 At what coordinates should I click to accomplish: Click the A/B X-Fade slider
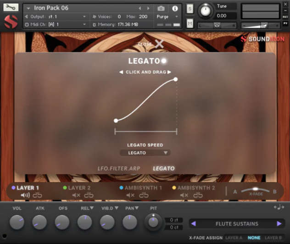pos(255,189)
